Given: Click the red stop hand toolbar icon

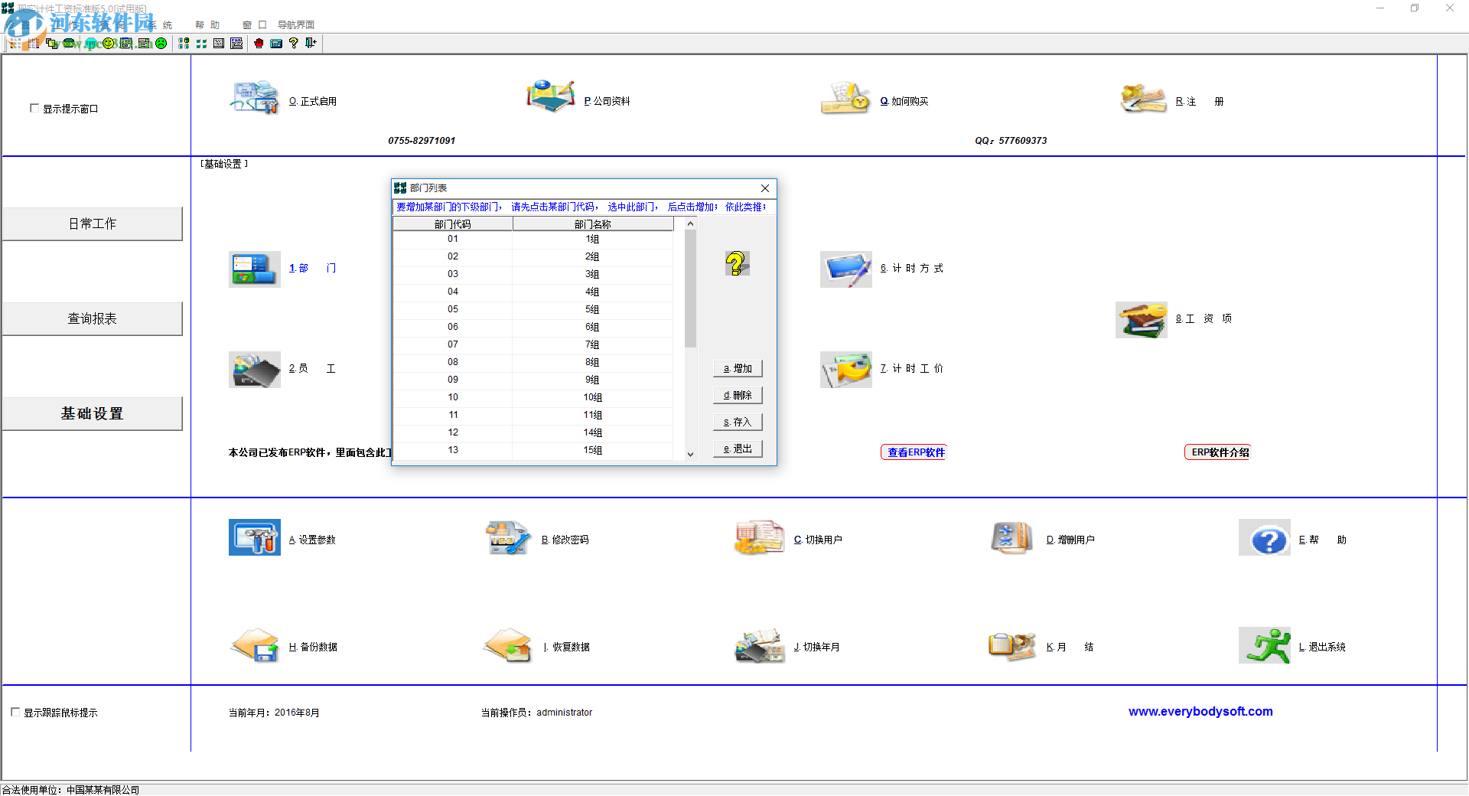Looking at the screenshot, I should click(259, 44).
